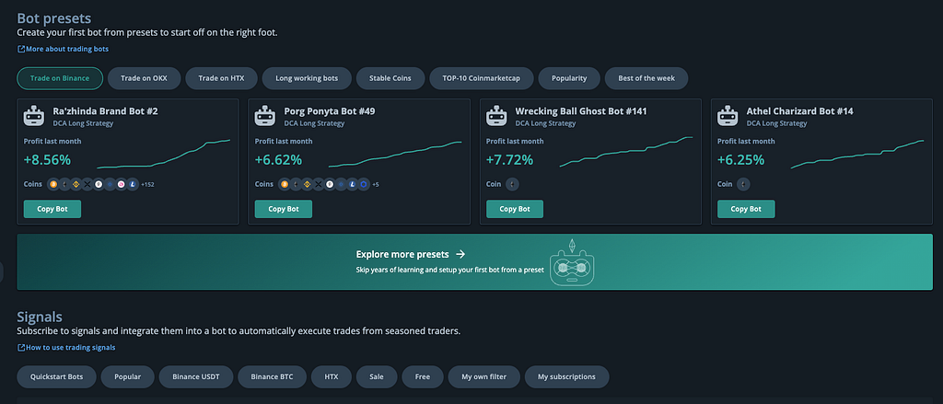Copy the Athel Charizard Bot #14
Viewport: 943px width, 404px height.
click(x=746, y=209)
